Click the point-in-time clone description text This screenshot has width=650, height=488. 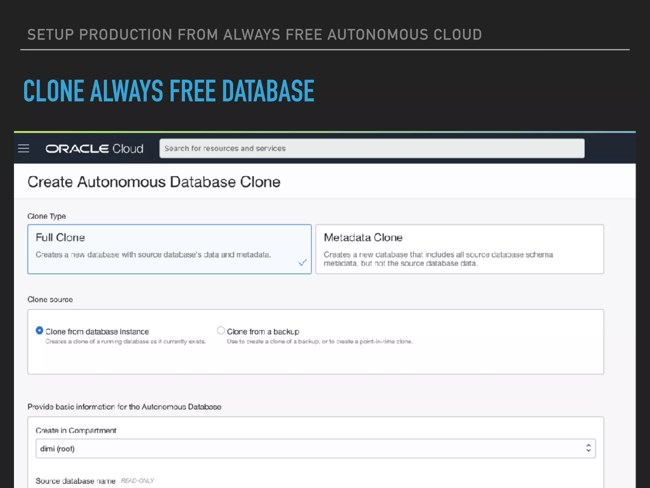click(320, 342)
